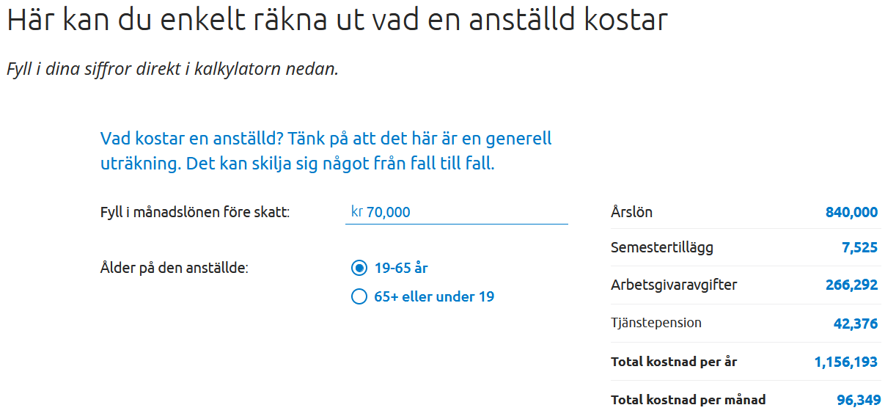Click the Årslön value 840,000
Screen dimensions: 896x416
(851, 212)
